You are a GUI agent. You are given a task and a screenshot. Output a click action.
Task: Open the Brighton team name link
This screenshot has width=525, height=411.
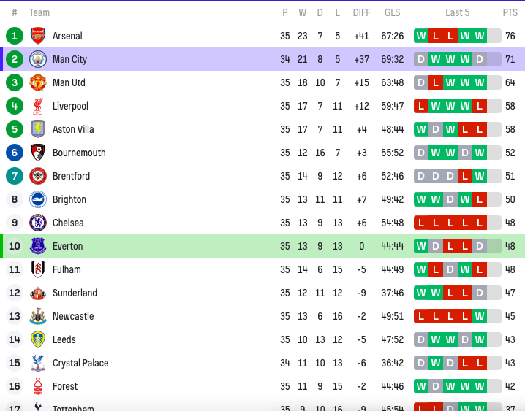pyautogui.click(x=69, y=199)
